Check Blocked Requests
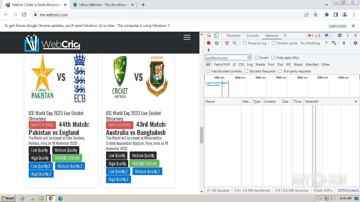The width and height of the screenshot is (360, 202). tap(246, 71)
